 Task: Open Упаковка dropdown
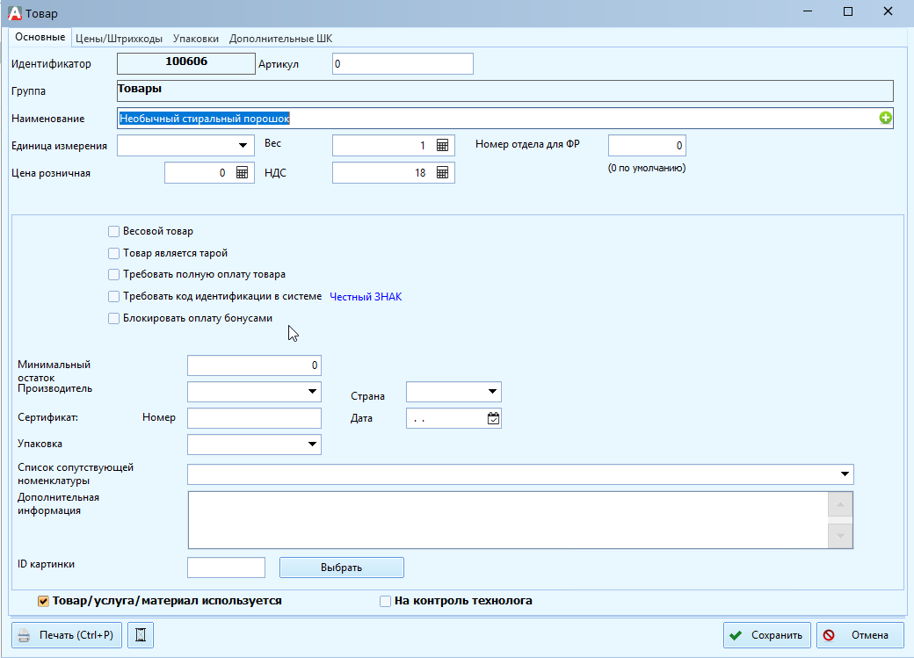click(x=313, y=445)
